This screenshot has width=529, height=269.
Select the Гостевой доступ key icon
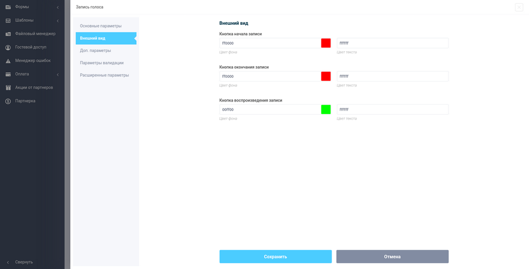(8, 47)
